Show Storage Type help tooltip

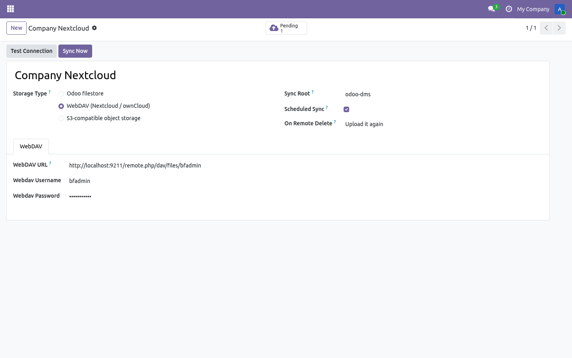[50, 92]
